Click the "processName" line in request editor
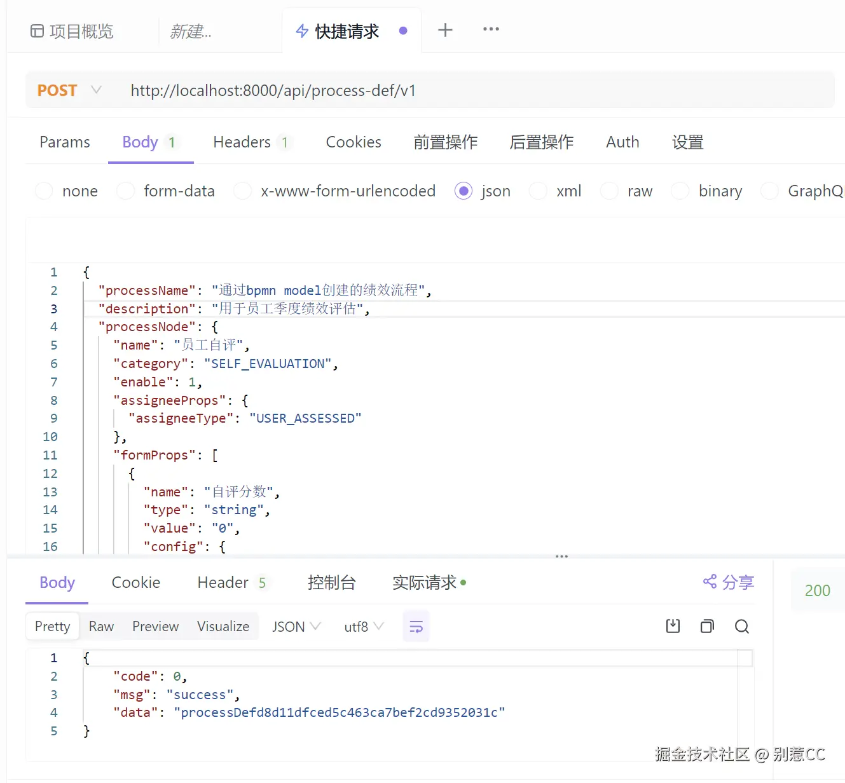Screen dimensions: 845x783 [x=264, y=290]
